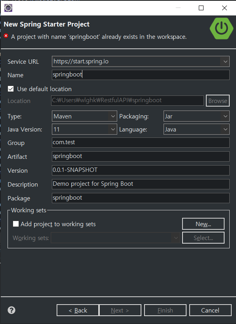Close the New Spring Starter Project dialog
The height and width of the screenshot is (324, 236).
click(x=225, y=8)
